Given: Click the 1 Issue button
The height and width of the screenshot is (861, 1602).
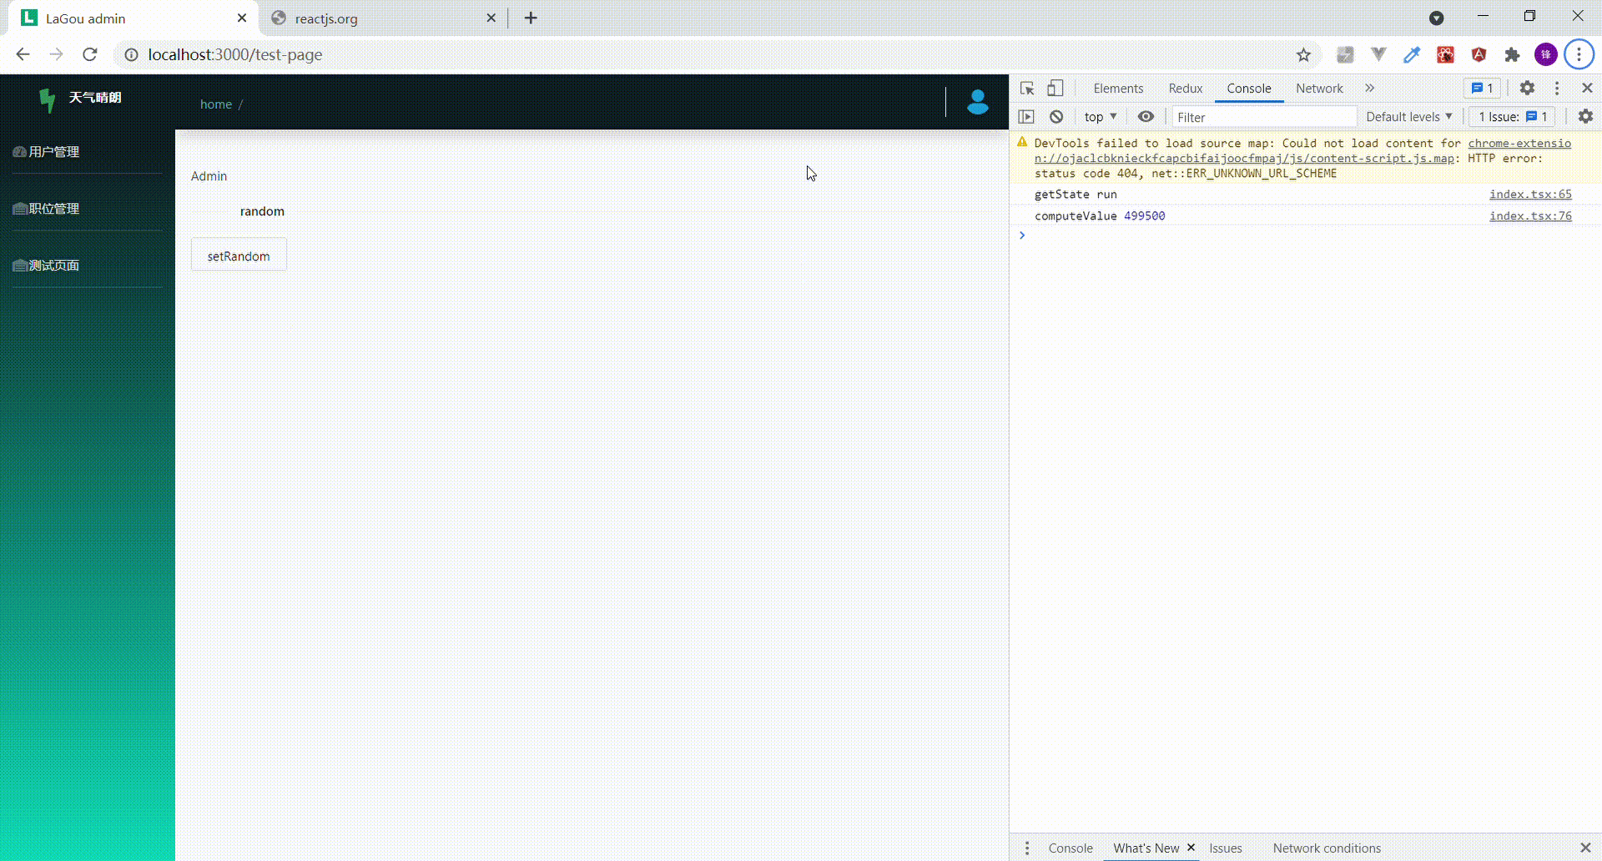Looking at the screenshot, I should tap(1513, 117).
